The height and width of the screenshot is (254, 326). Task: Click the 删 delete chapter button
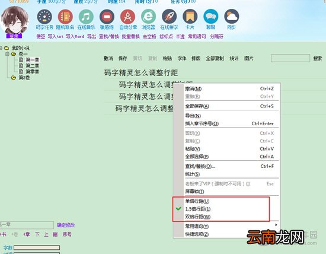[x=55, y=234]
